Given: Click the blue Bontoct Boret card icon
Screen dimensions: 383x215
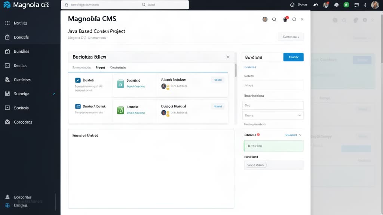Looking at the screenshot, I should pos(78,106).
